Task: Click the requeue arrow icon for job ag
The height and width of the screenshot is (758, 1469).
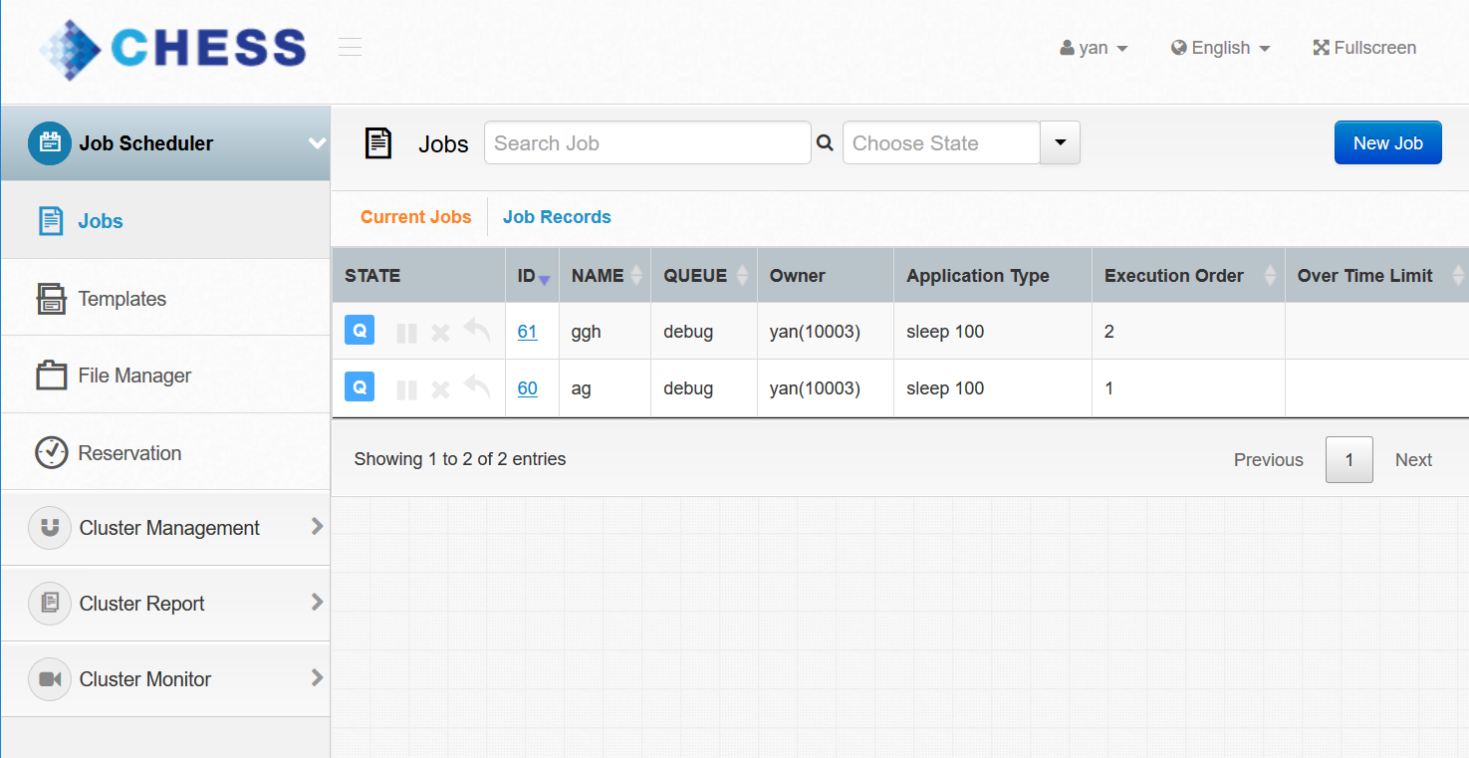Action: tap(477, 386)
